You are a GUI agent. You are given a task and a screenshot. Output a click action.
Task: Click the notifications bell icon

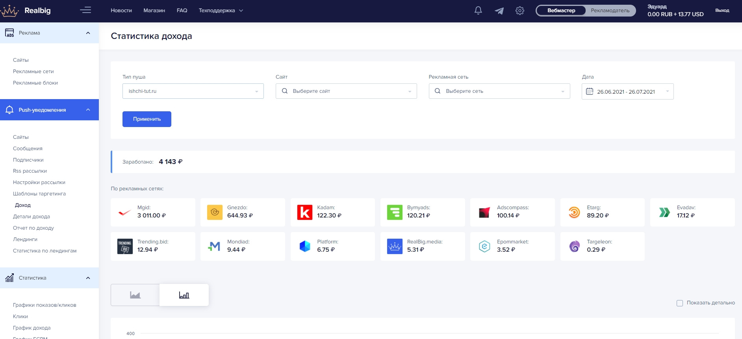coord(478,11)
